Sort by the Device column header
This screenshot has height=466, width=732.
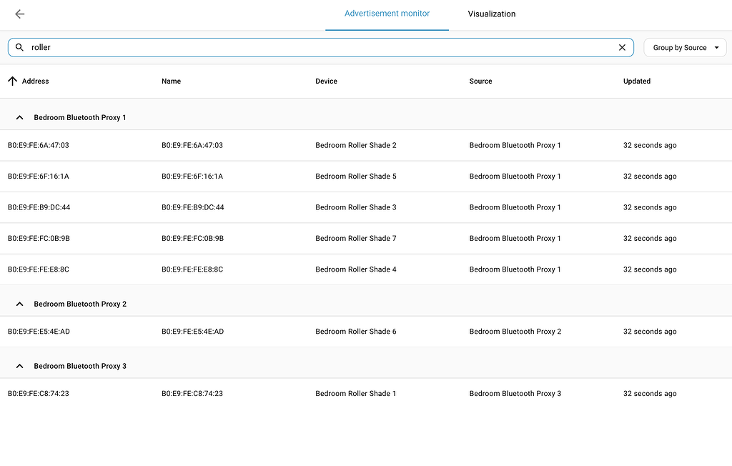click(x=326, y=81)
